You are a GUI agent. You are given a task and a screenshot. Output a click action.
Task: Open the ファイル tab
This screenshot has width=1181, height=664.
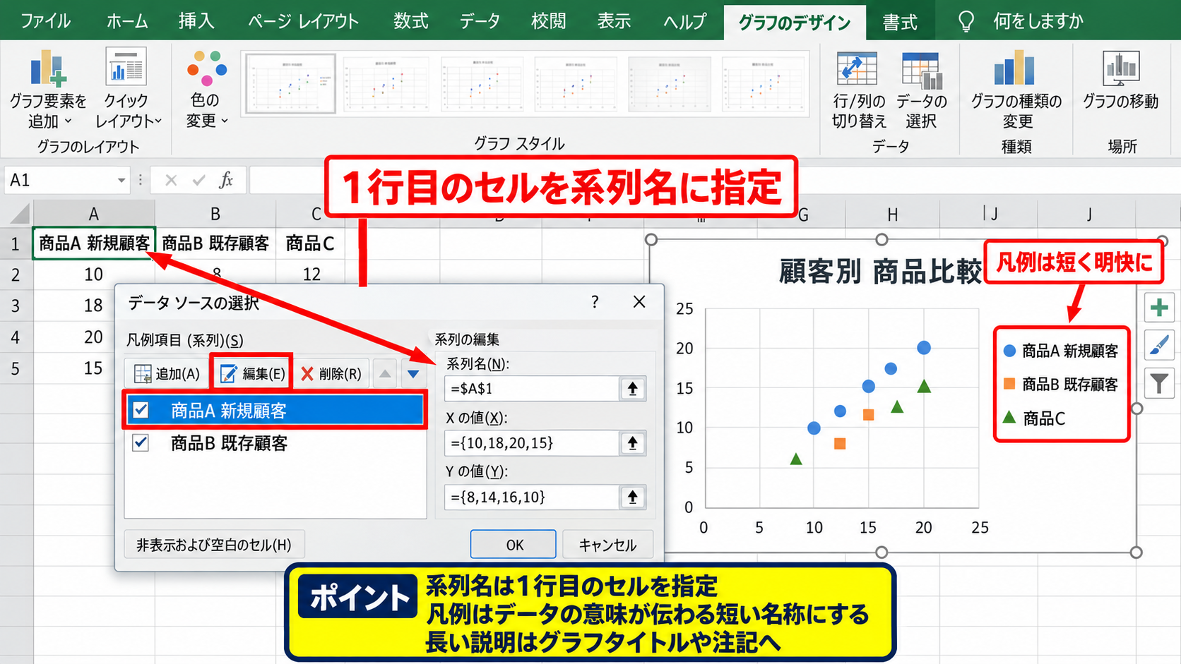pyautogui.click(x=45, y=21)
